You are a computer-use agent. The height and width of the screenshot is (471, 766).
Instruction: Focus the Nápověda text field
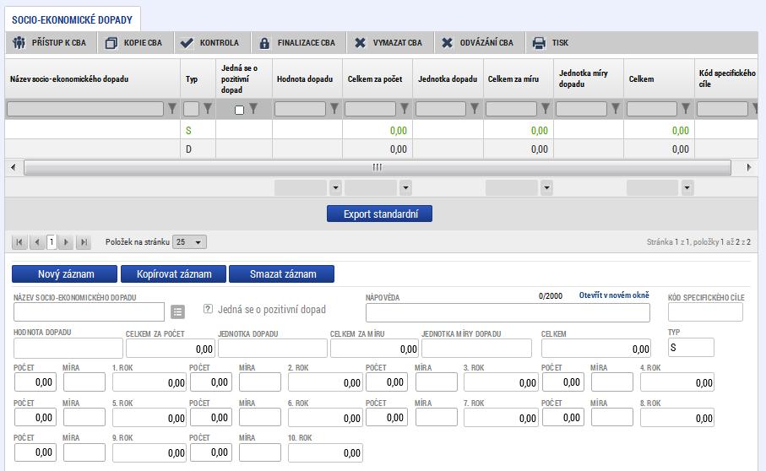coord(508,312)
